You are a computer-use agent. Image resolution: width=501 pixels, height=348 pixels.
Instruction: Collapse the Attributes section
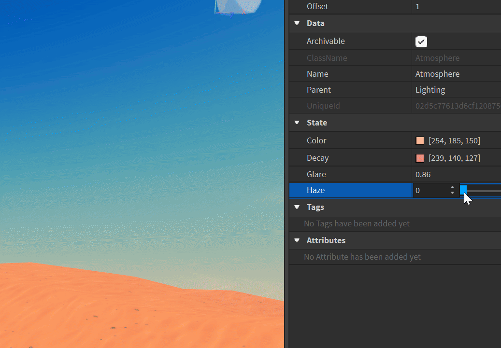click(x=297, y=240)
